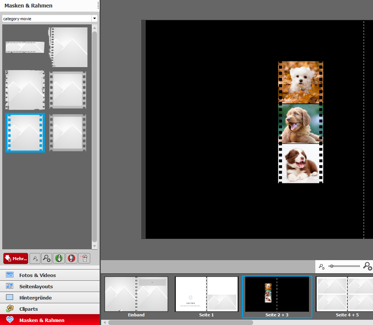Viewport: 373px width, 325px height.
Task: Click the brown-white puppy photo on canvas
Action: (x=301, y=163)
